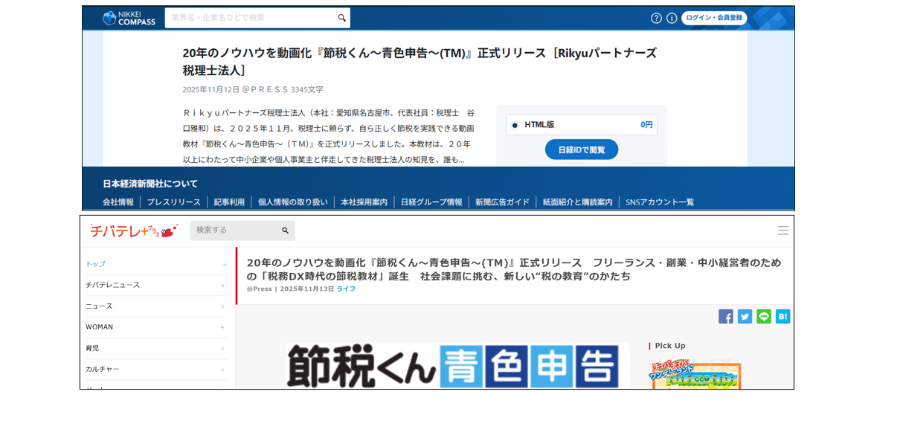The height and width of the screenshot is (432, 900).
Task: Open the help (?) icon
Action: click(658, 16)
